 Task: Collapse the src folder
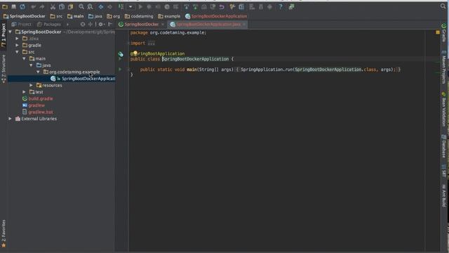point(17,52)
